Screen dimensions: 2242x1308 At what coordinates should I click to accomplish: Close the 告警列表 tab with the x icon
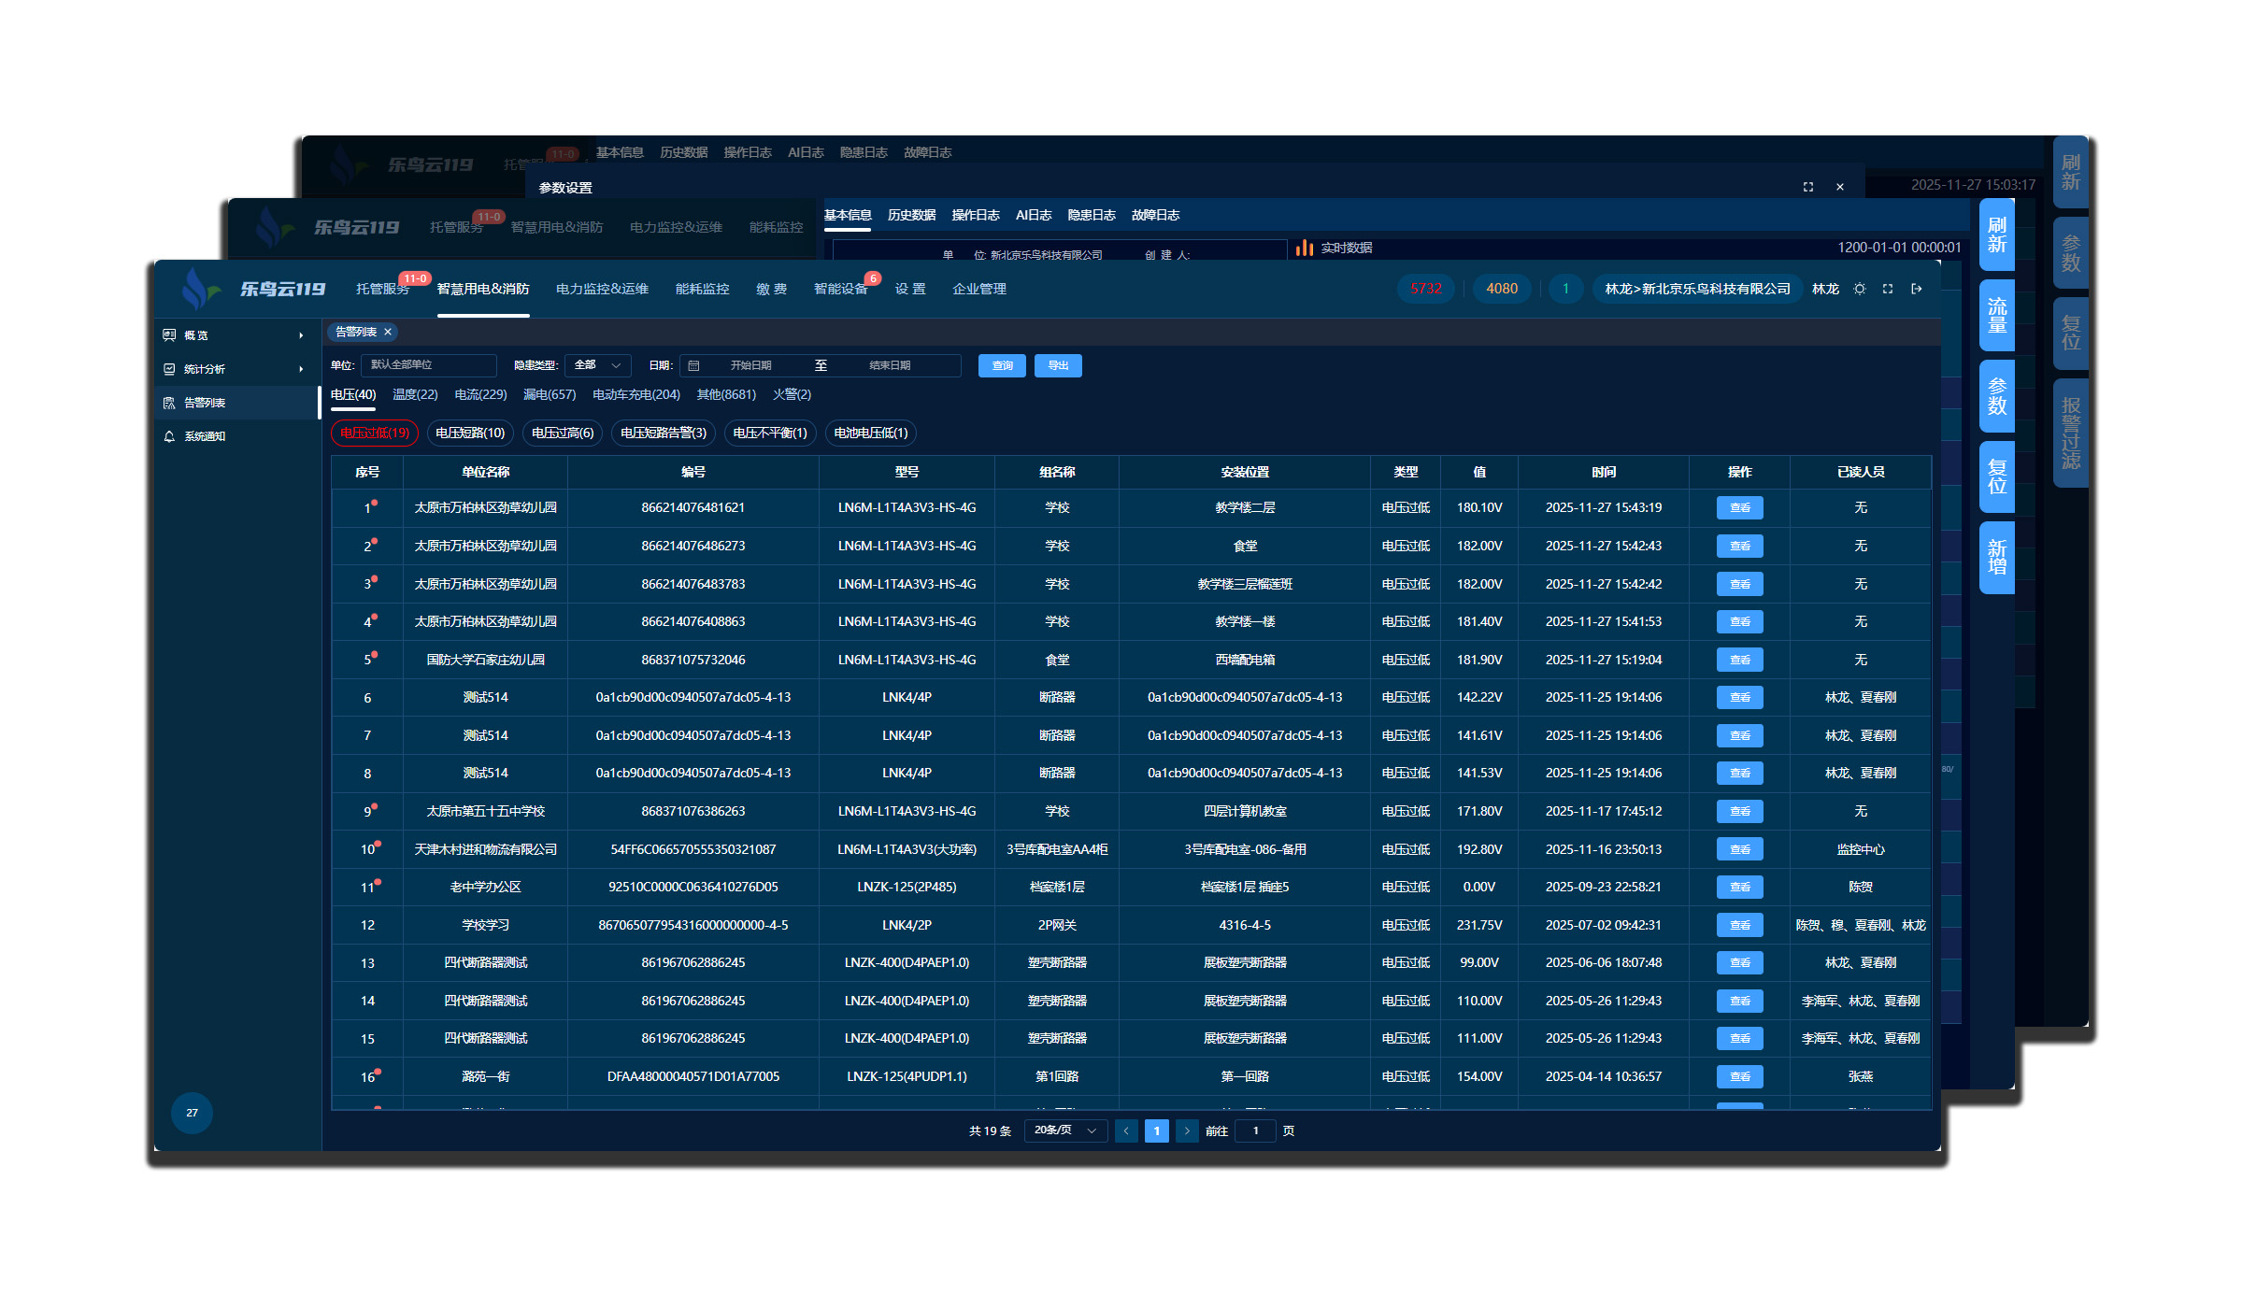click(388, 332)
